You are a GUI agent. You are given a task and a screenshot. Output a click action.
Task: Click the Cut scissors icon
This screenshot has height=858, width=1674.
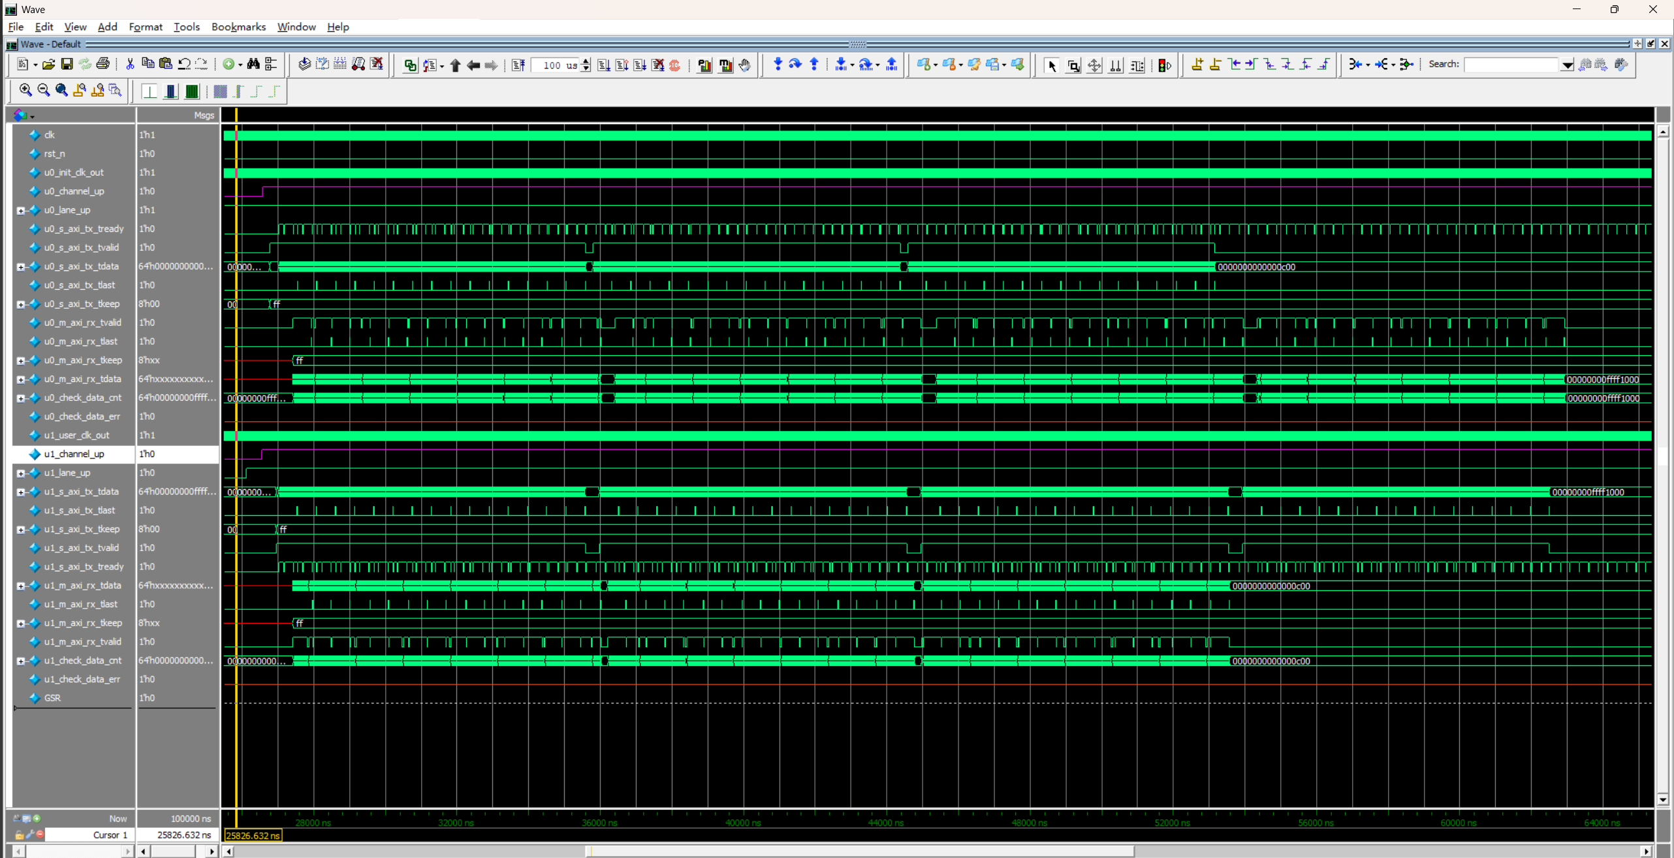point(130,64)
